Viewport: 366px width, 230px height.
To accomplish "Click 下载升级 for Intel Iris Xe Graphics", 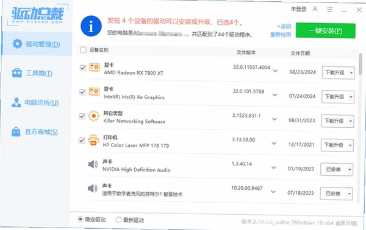I will click(335, 97).
